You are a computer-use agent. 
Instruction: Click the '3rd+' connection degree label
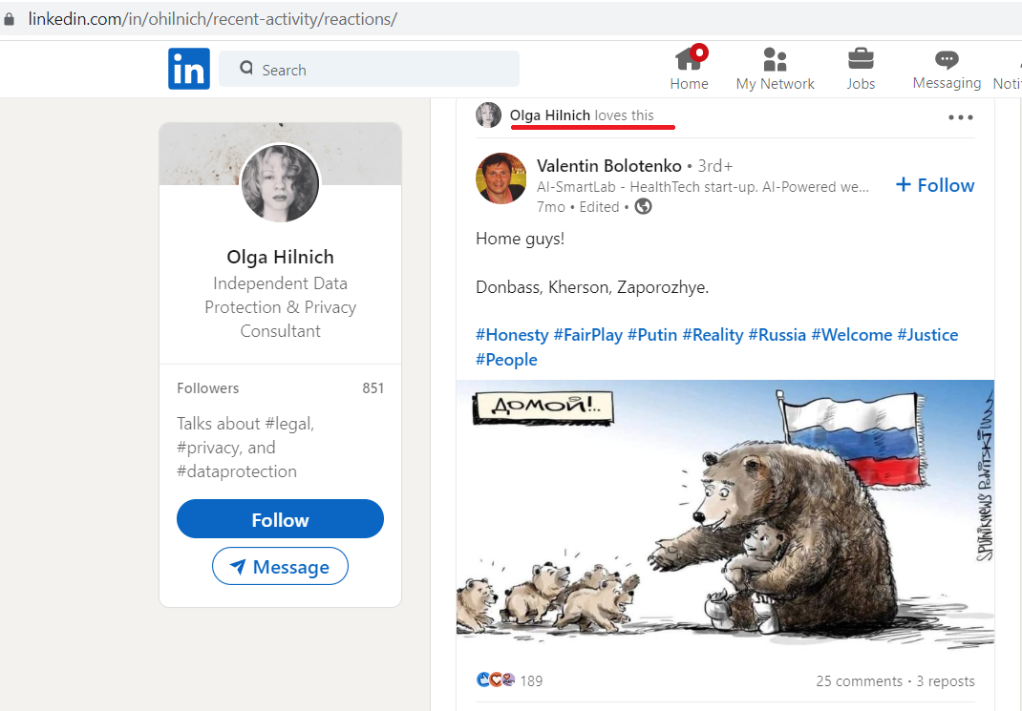tap(715, 166)
